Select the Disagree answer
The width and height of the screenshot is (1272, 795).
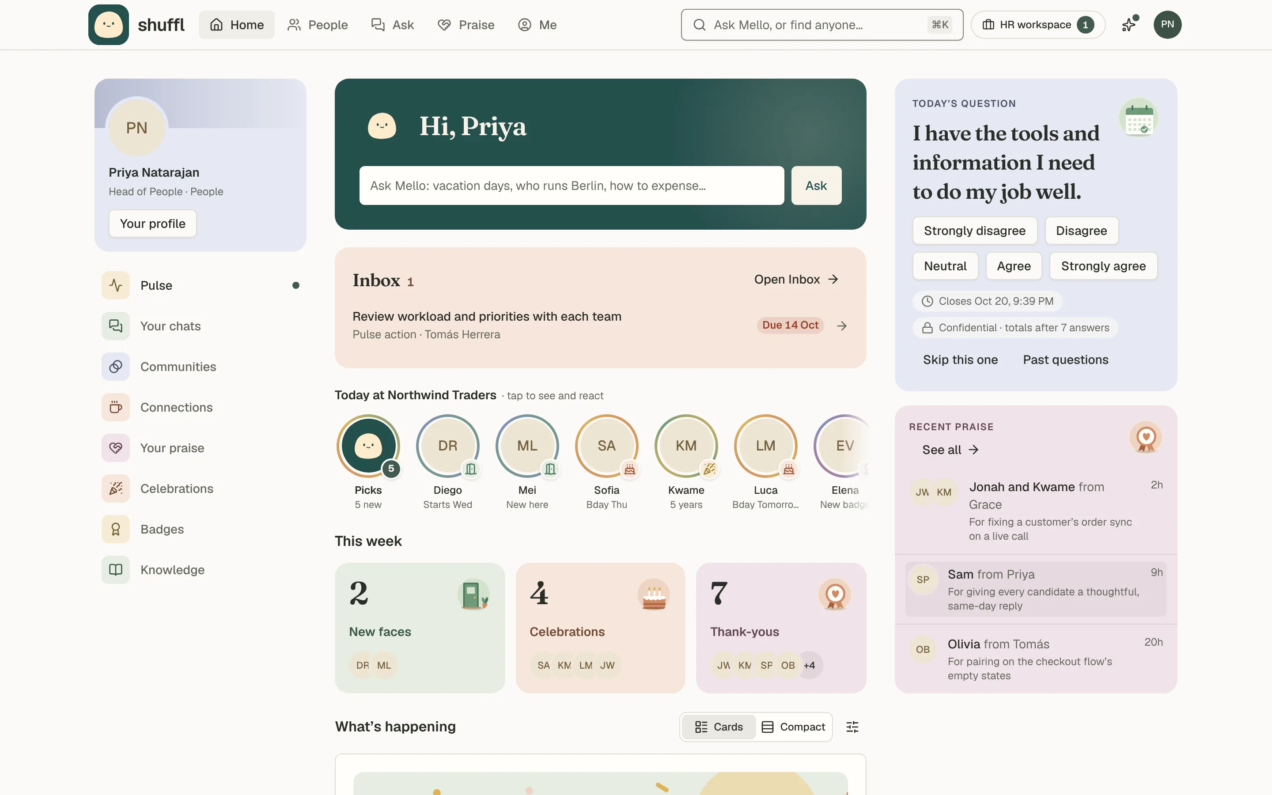point(1081,231)
